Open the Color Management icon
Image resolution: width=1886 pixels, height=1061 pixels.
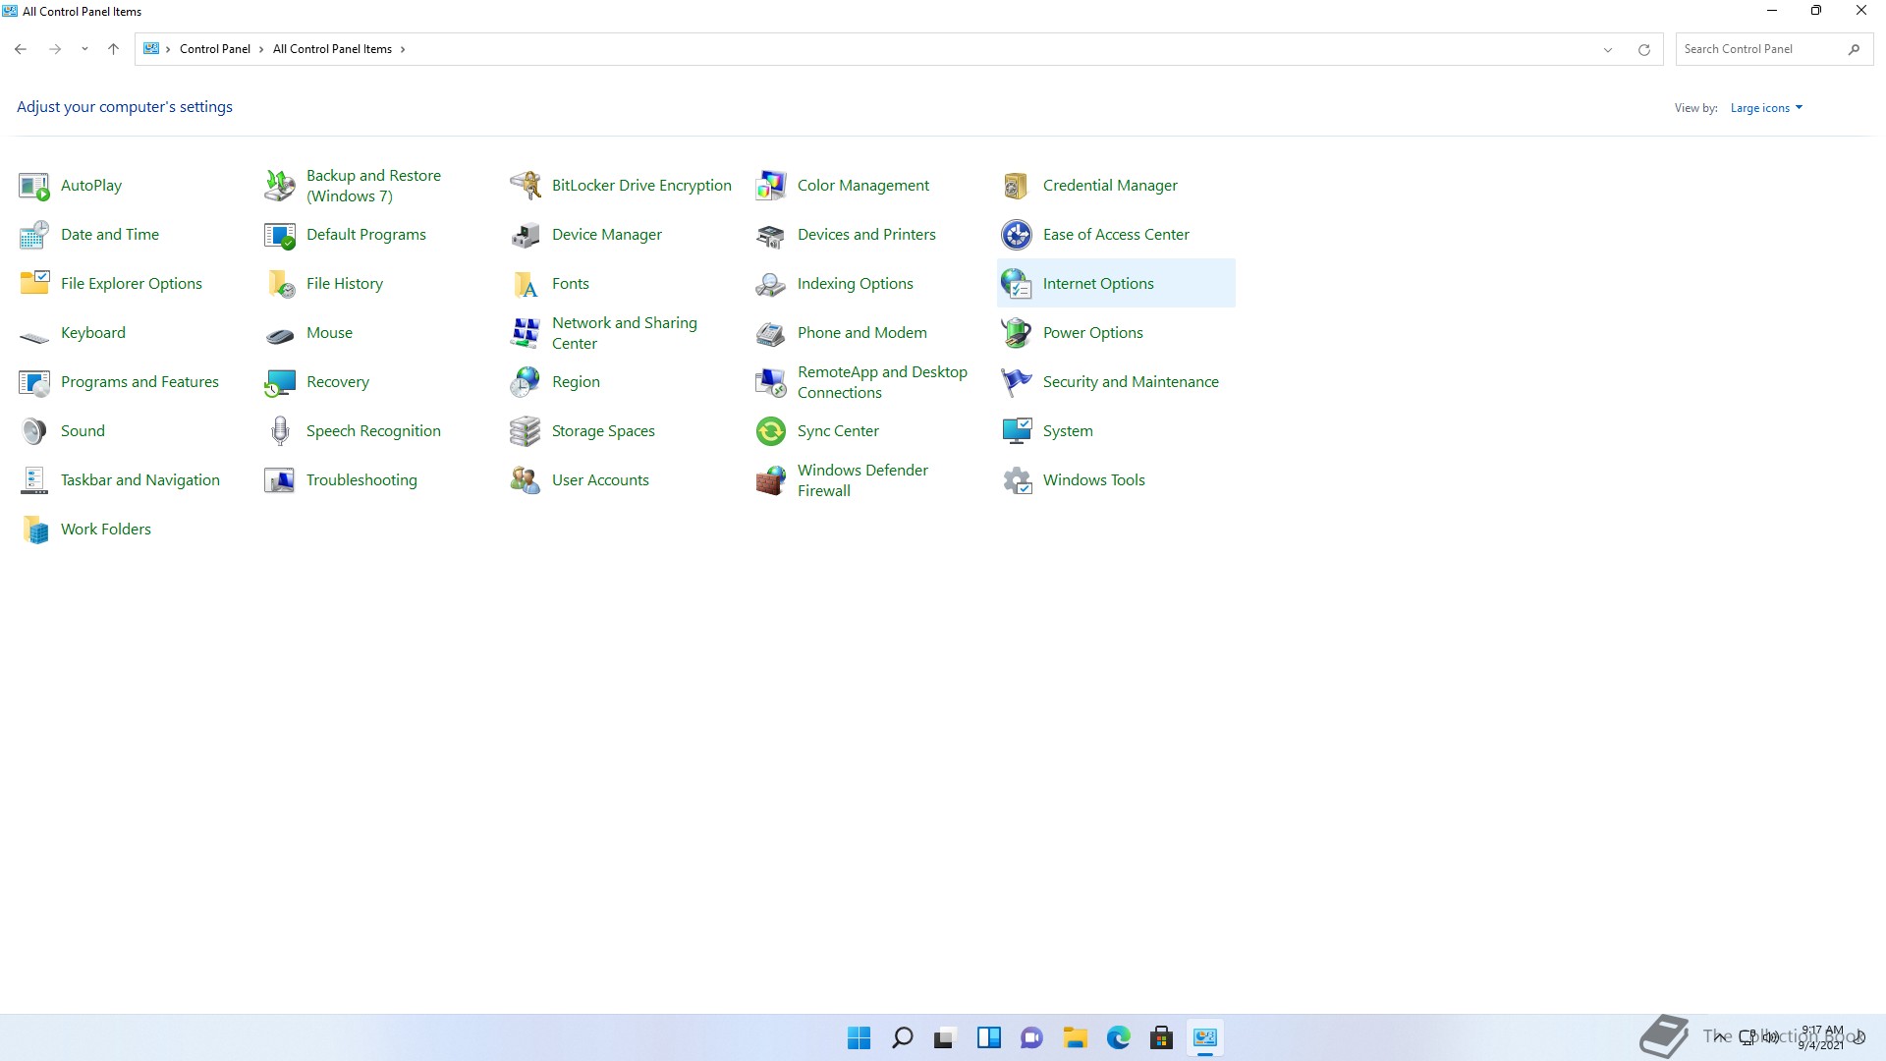tap(771, 186)
